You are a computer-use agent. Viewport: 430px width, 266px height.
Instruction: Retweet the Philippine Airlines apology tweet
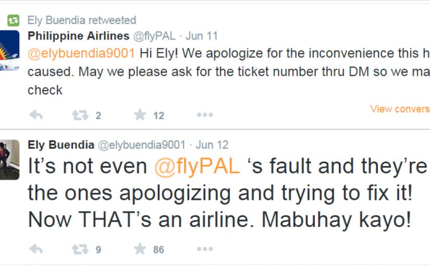pos(80,115)
